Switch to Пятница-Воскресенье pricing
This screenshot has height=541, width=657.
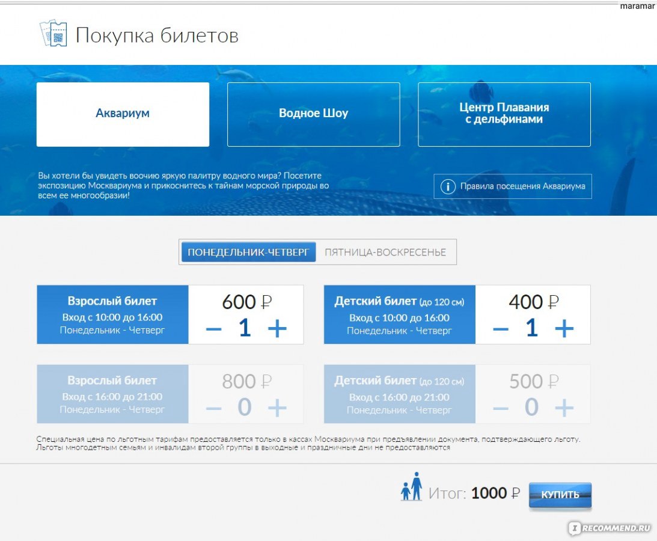click(385, 252)
